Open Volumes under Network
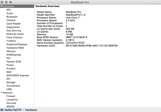This screenshot has width=161, height=112. click(11, 103)
